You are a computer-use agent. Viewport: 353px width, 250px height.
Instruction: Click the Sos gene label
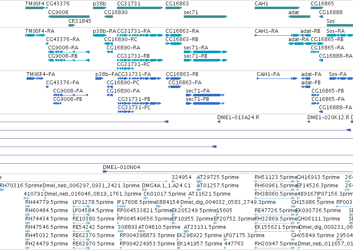pos(331,21)
